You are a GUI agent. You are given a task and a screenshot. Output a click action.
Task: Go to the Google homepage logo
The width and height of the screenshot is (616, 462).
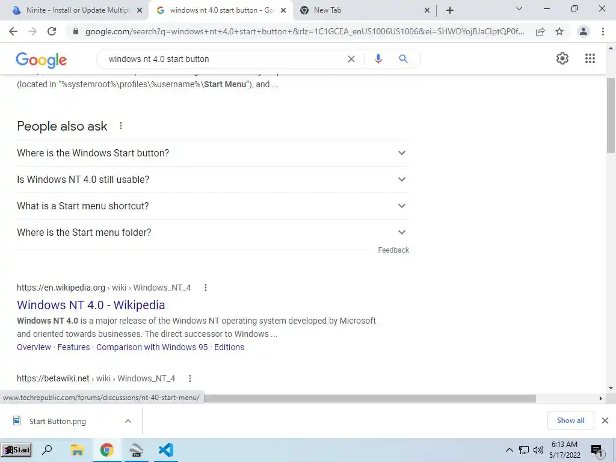point(42,60)
